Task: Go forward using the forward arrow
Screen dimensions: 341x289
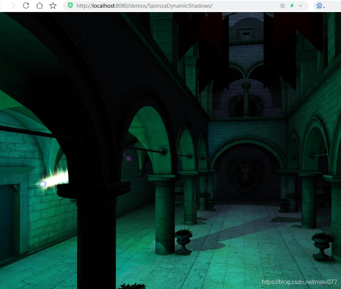Action: coord(13,5)
